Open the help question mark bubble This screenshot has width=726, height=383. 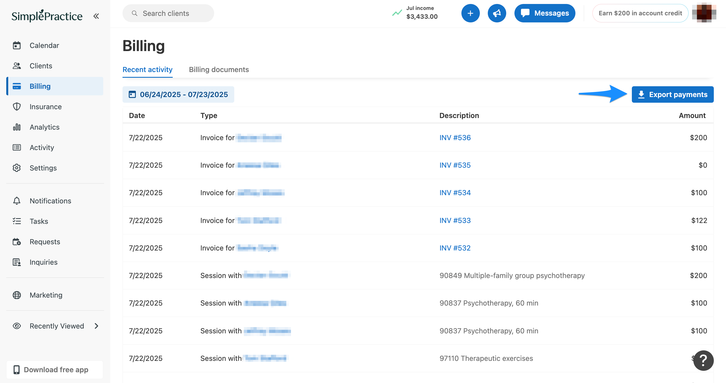pyautogui.click(x=703, y=360)
